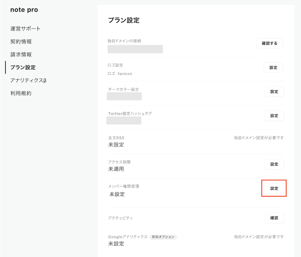Open 利用規約 in the sidebar
301x257 pixels.
21,93
